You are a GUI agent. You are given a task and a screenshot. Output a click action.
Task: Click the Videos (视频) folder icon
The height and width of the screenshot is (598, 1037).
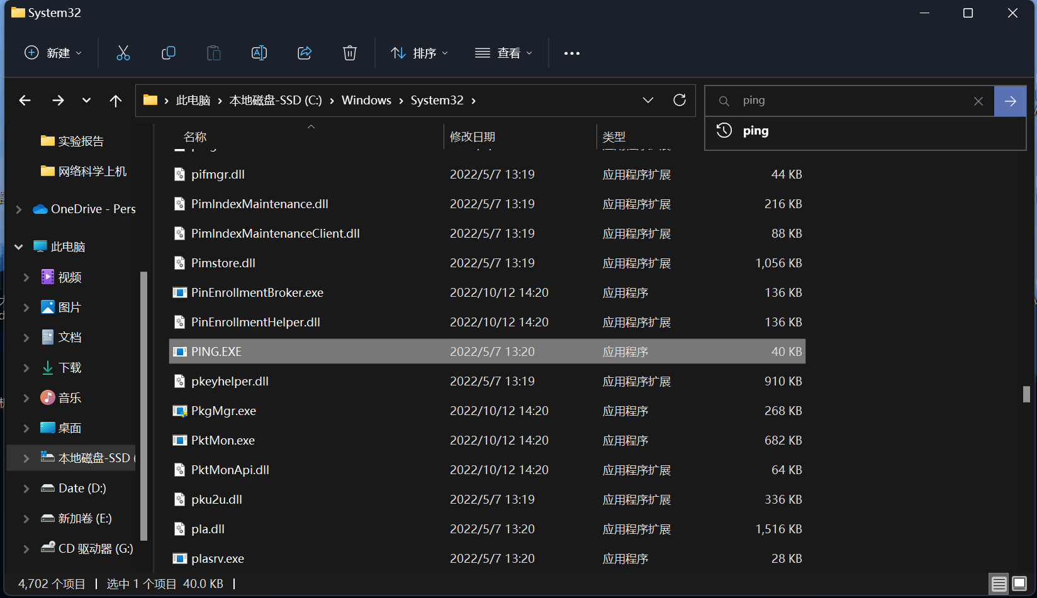pos(47,277)
